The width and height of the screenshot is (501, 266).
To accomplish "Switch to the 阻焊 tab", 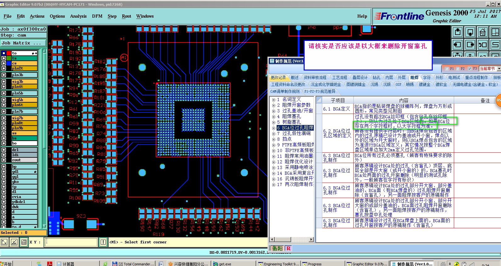I will (414, 77).
